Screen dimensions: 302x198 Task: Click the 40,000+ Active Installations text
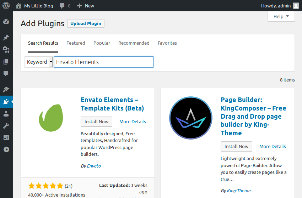[56, 195]
